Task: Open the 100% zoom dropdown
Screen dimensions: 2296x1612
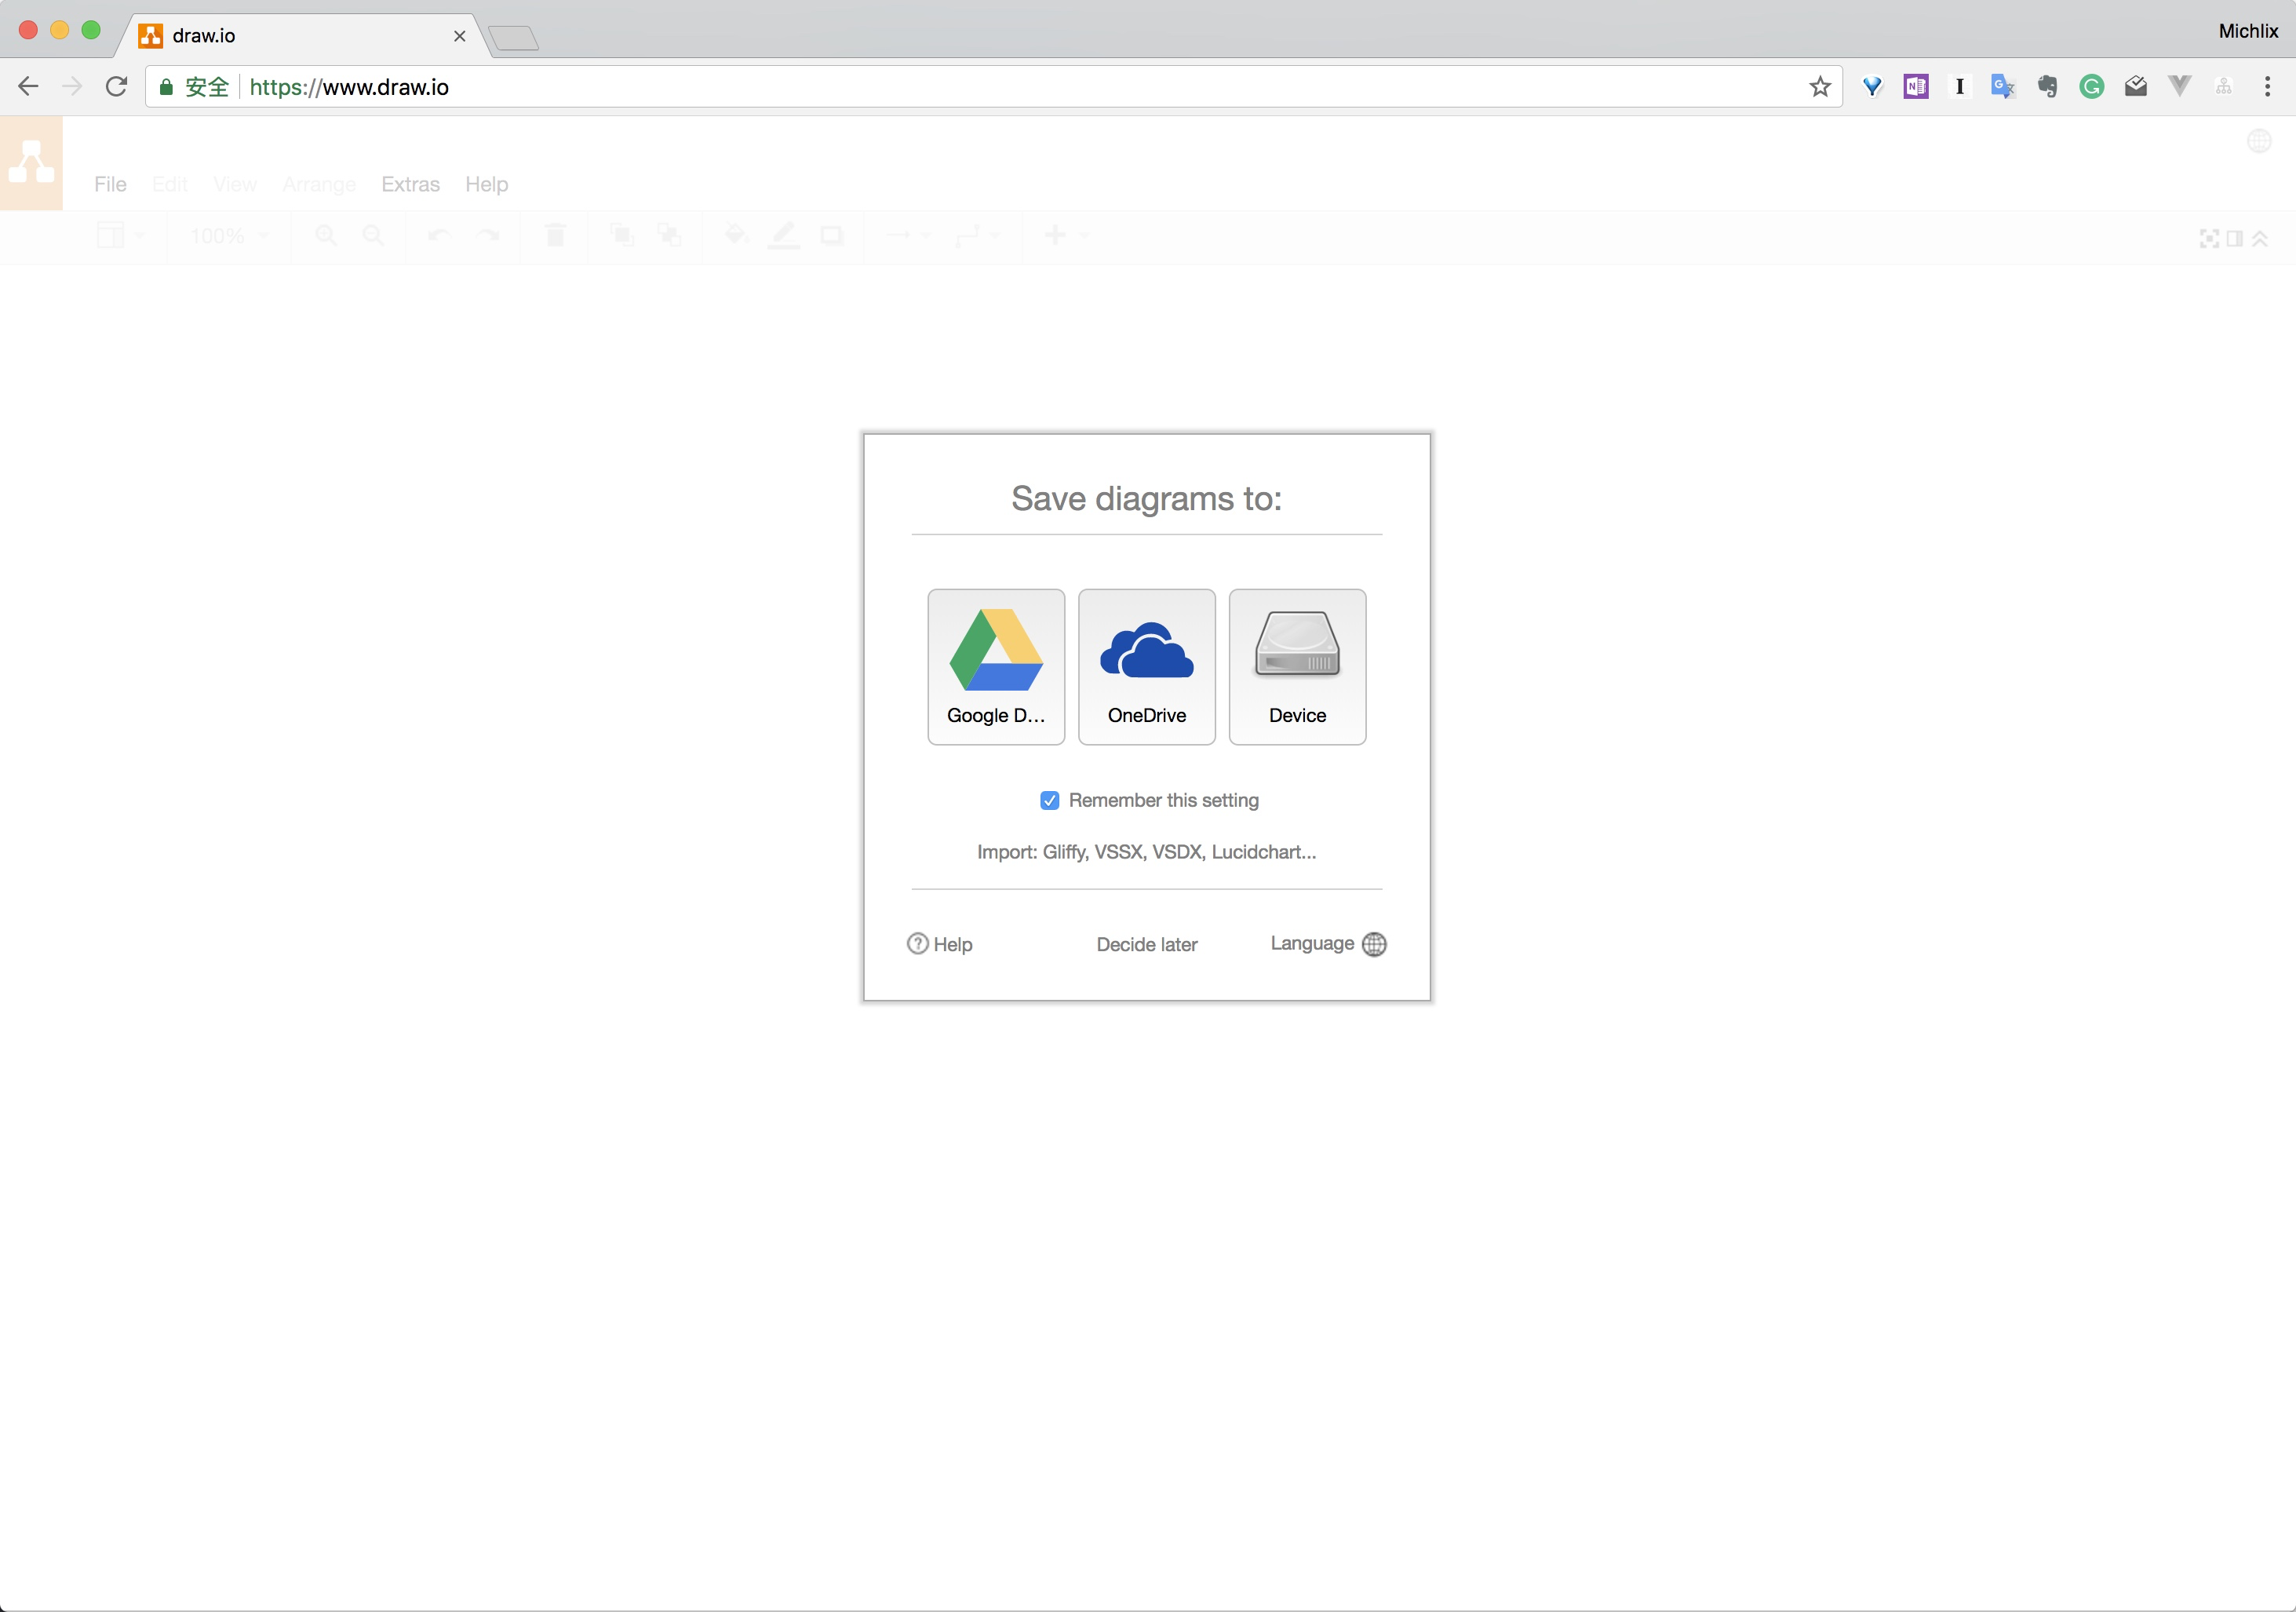Action: [230, 236]
